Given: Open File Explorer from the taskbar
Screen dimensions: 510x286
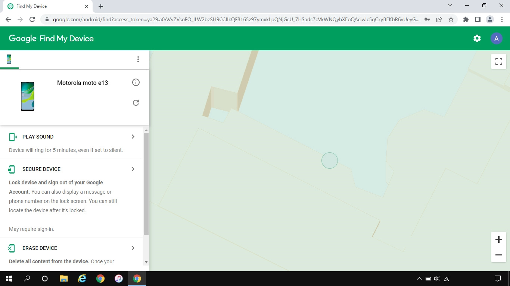Looking at the screenshot, I should click(x=64, y=279).
